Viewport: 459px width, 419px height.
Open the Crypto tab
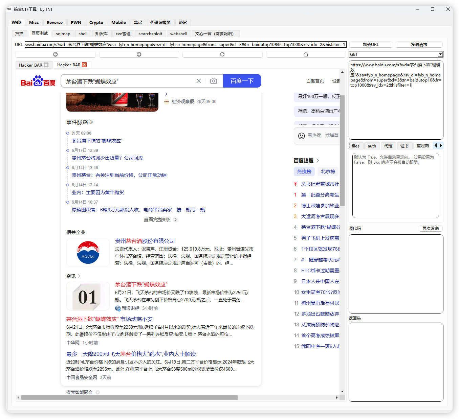[x=96, y=22]
